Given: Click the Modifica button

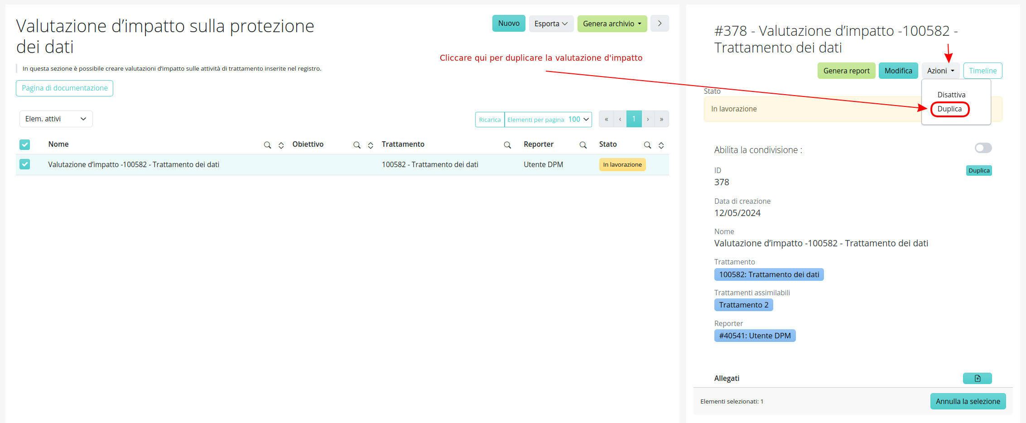Looking at the screenshot, I should [898, 71].
